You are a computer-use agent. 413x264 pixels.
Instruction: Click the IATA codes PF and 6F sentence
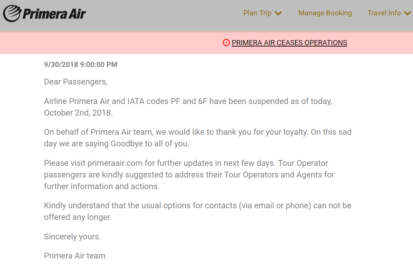[x=188, y=102]
